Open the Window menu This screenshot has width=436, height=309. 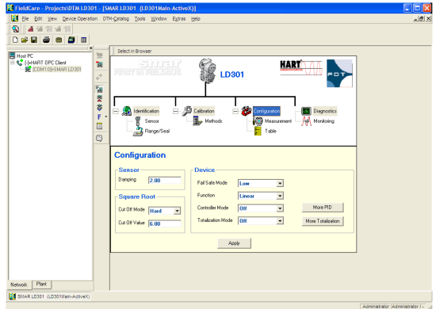(159, 18)
